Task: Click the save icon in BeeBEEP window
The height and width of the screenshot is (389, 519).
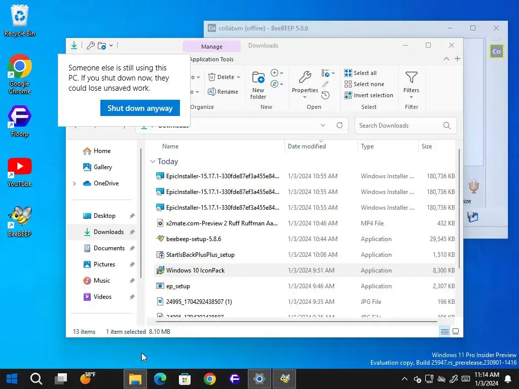Action: 473,217
